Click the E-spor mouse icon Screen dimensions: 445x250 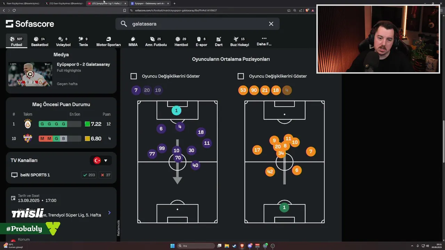[199, 39]
